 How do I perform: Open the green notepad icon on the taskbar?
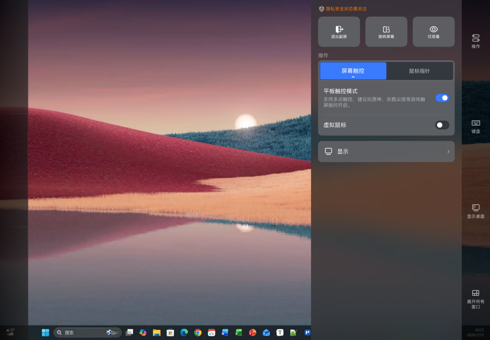point(294,333)
